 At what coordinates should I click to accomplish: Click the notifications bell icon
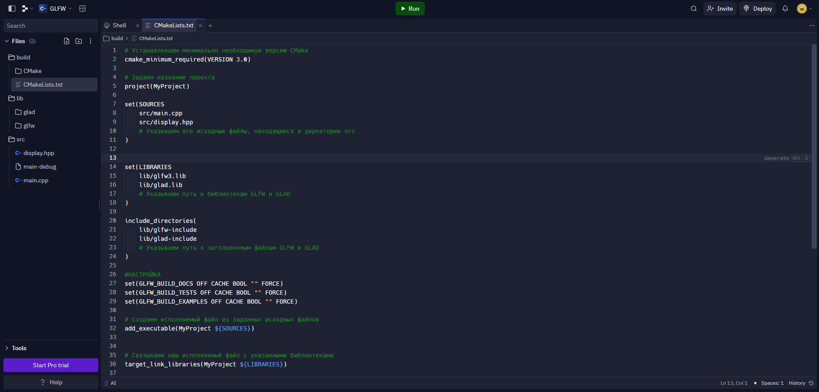click(785, 8)
